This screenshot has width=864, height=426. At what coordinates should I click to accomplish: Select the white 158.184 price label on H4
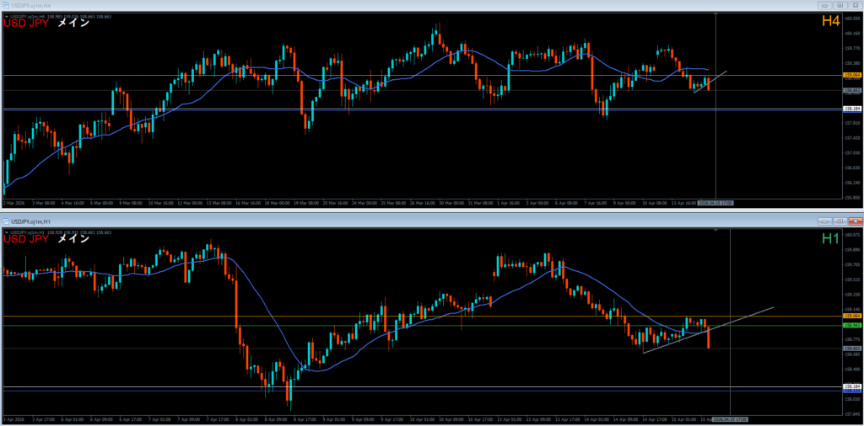(851, 109)
